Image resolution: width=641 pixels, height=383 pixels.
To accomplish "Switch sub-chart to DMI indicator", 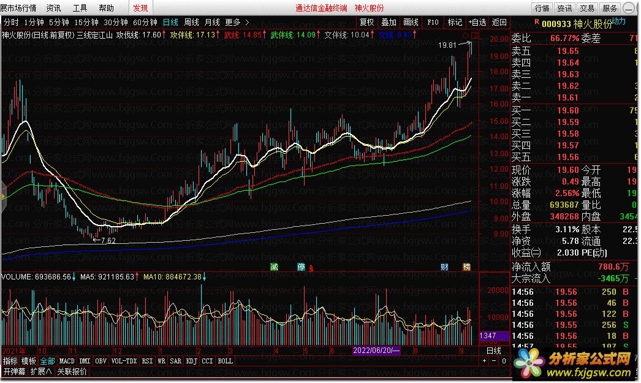I will (x=85, y=361).
